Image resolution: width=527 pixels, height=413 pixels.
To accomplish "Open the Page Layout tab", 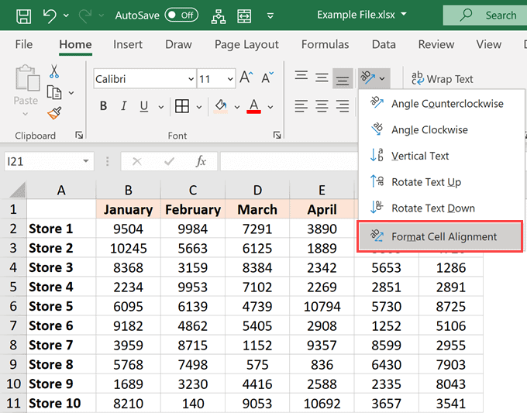I will pos(246,44).
